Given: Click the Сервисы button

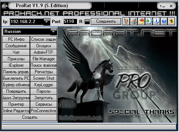Looking at the screenshot, I should coord(43,104).
